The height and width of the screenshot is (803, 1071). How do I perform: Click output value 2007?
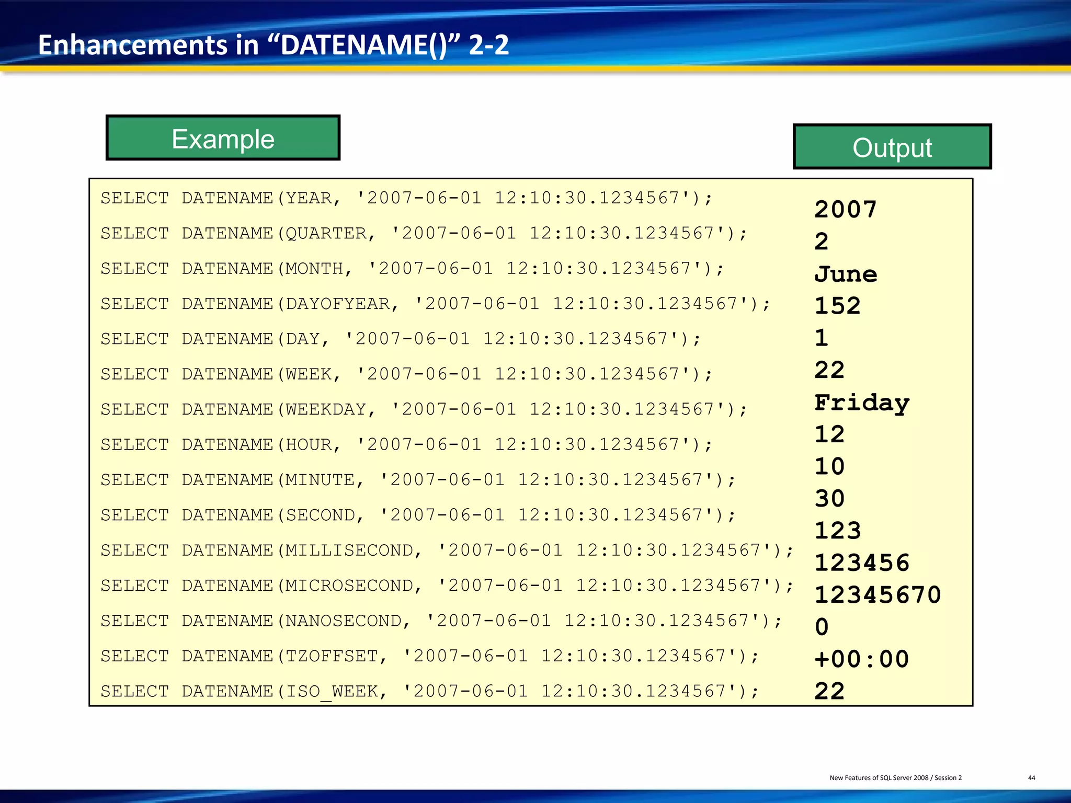pos(846,209)
